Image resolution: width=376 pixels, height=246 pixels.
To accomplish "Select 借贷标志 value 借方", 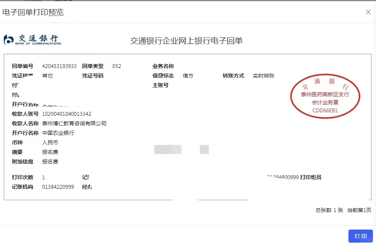I will (x=188, y=76).
